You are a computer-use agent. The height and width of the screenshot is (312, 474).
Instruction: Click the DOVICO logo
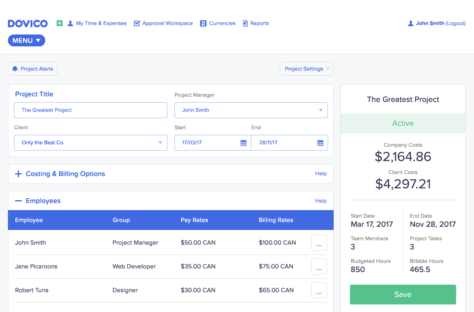(x=28, y=23)
